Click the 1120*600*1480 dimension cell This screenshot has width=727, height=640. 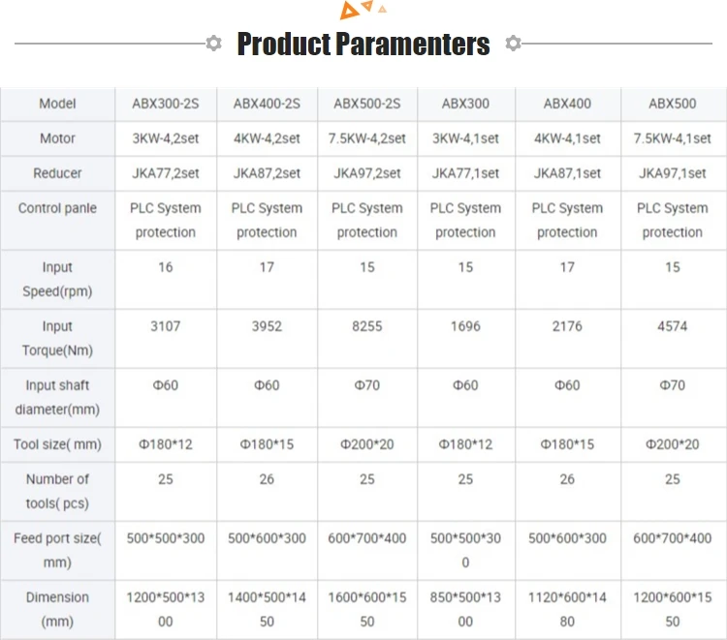click(x=567, y=609)
